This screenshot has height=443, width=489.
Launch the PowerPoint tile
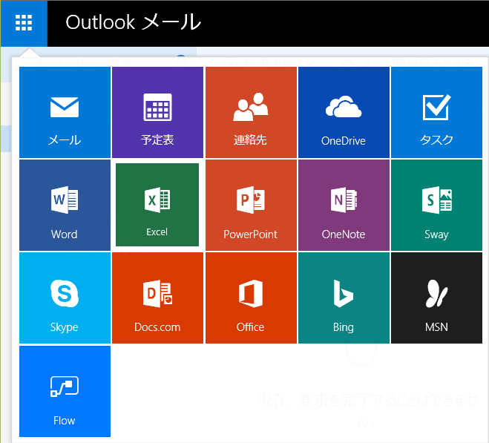tap(251, 206)
